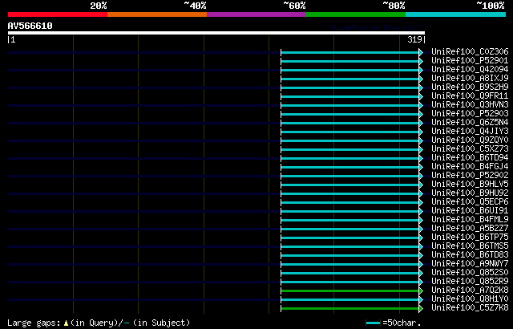Click the cyan alignment bar for P52902
The image size is (513, 329).
[350, 176]
